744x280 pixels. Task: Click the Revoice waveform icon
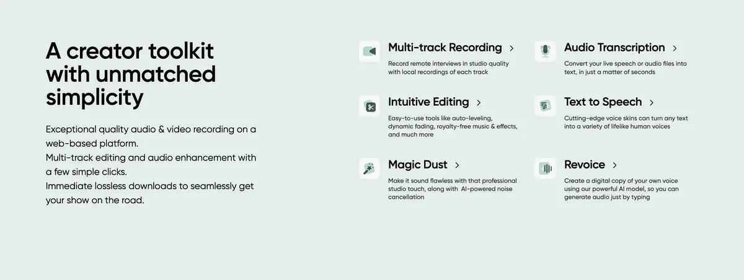pyautogui.click(x=546, y=168)
